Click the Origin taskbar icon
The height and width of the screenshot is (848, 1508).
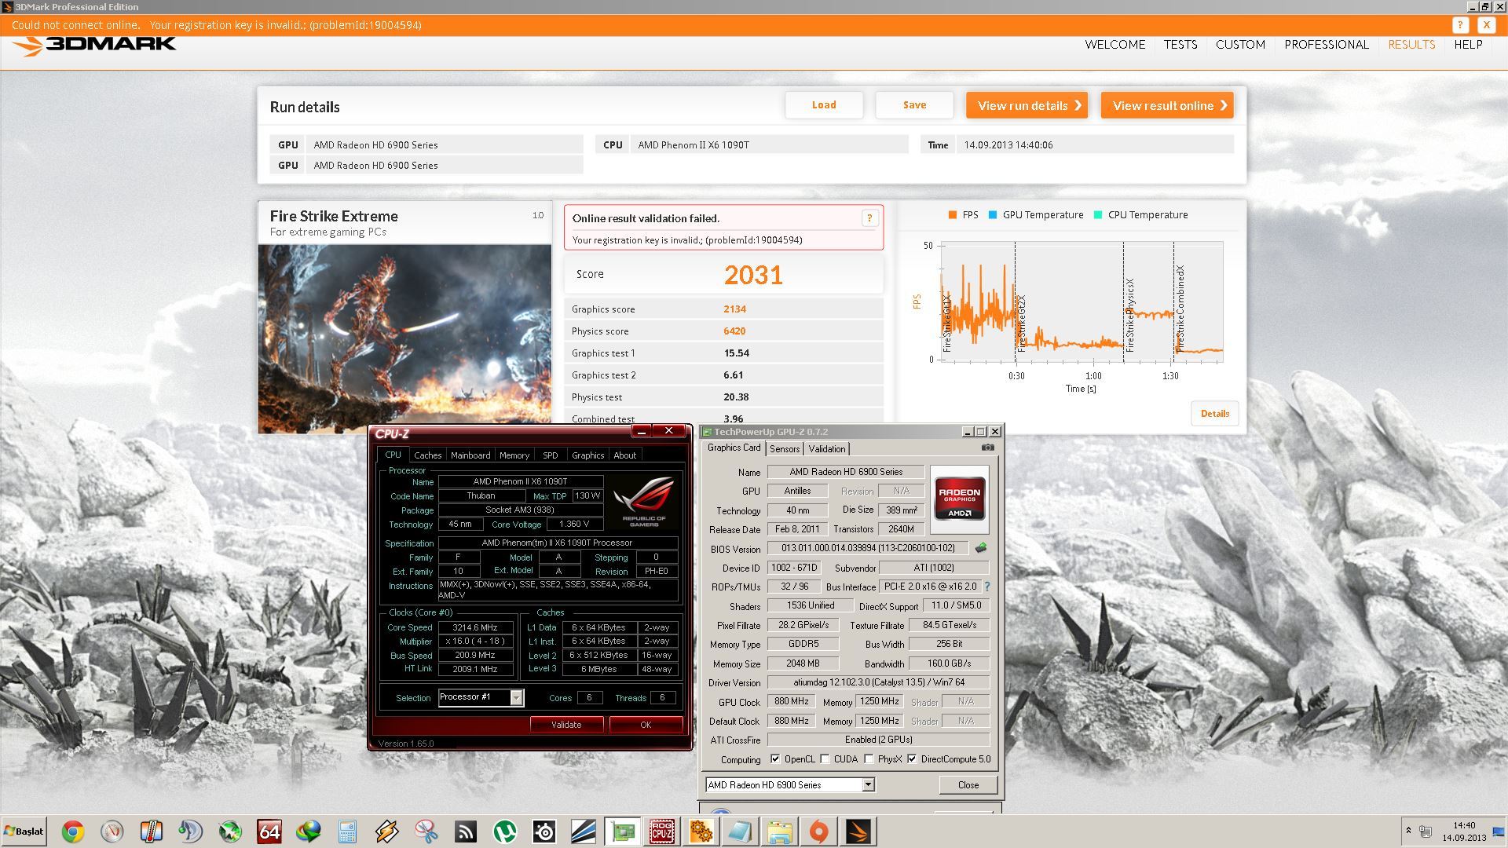coord(818,832)
